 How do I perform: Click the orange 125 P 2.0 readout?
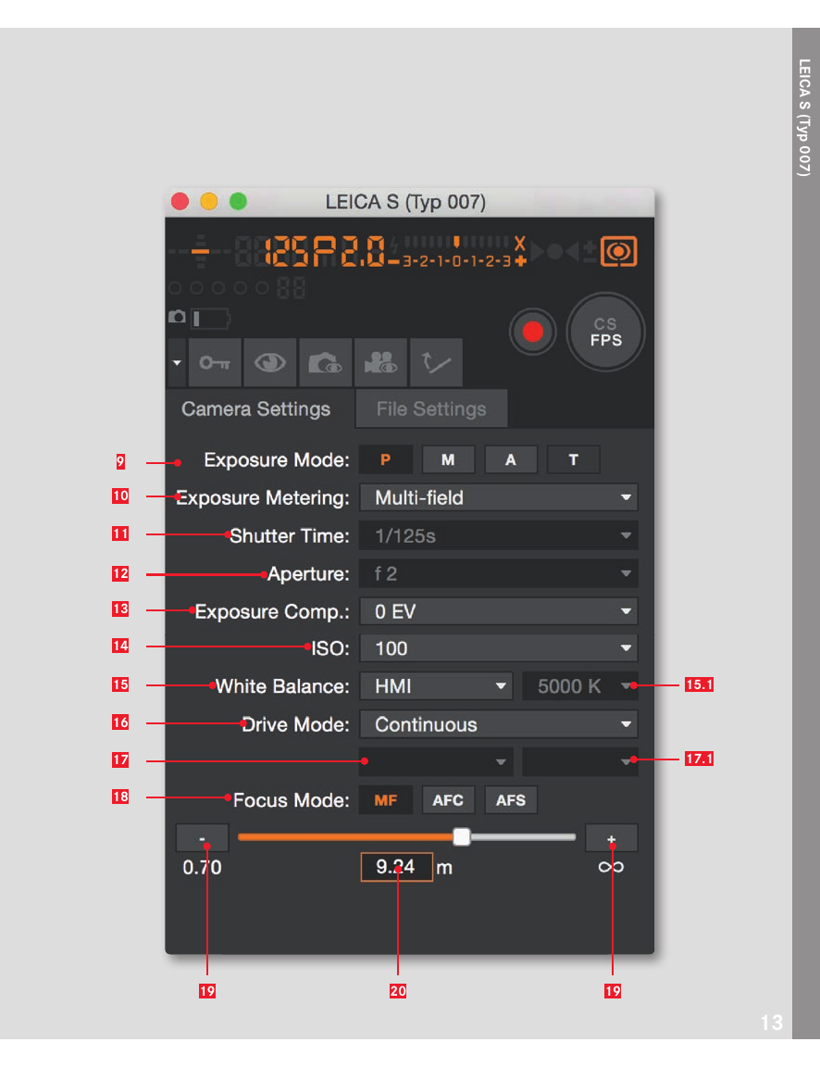[x=324, y=251]
